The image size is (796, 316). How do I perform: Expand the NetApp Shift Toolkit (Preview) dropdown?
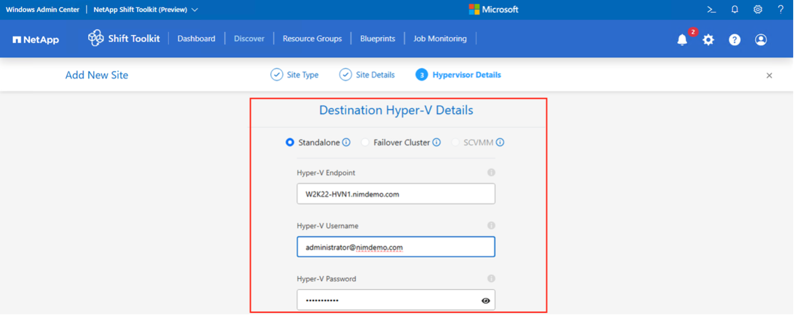pos(194,10)
